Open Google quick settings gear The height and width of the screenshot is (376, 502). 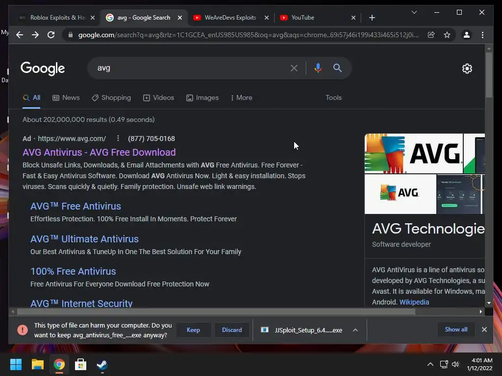[467, 69]
